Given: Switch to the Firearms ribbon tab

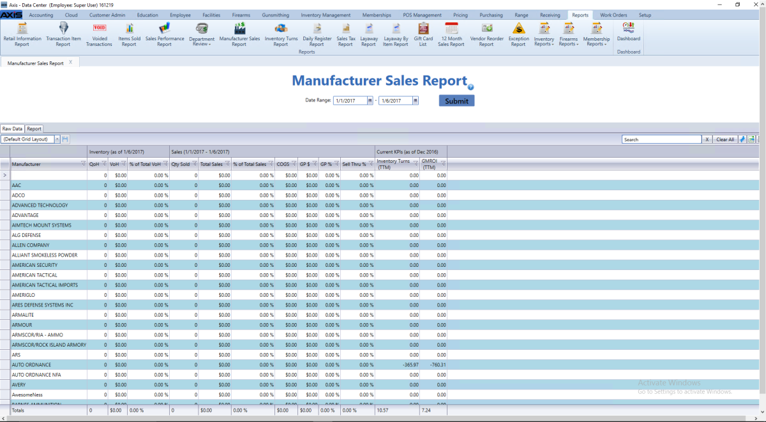Looking at the screenshot, I should [x=241, y=15].
